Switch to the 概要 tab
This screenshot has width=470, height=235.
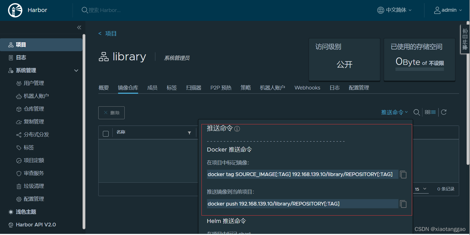[x=104, y=88]
